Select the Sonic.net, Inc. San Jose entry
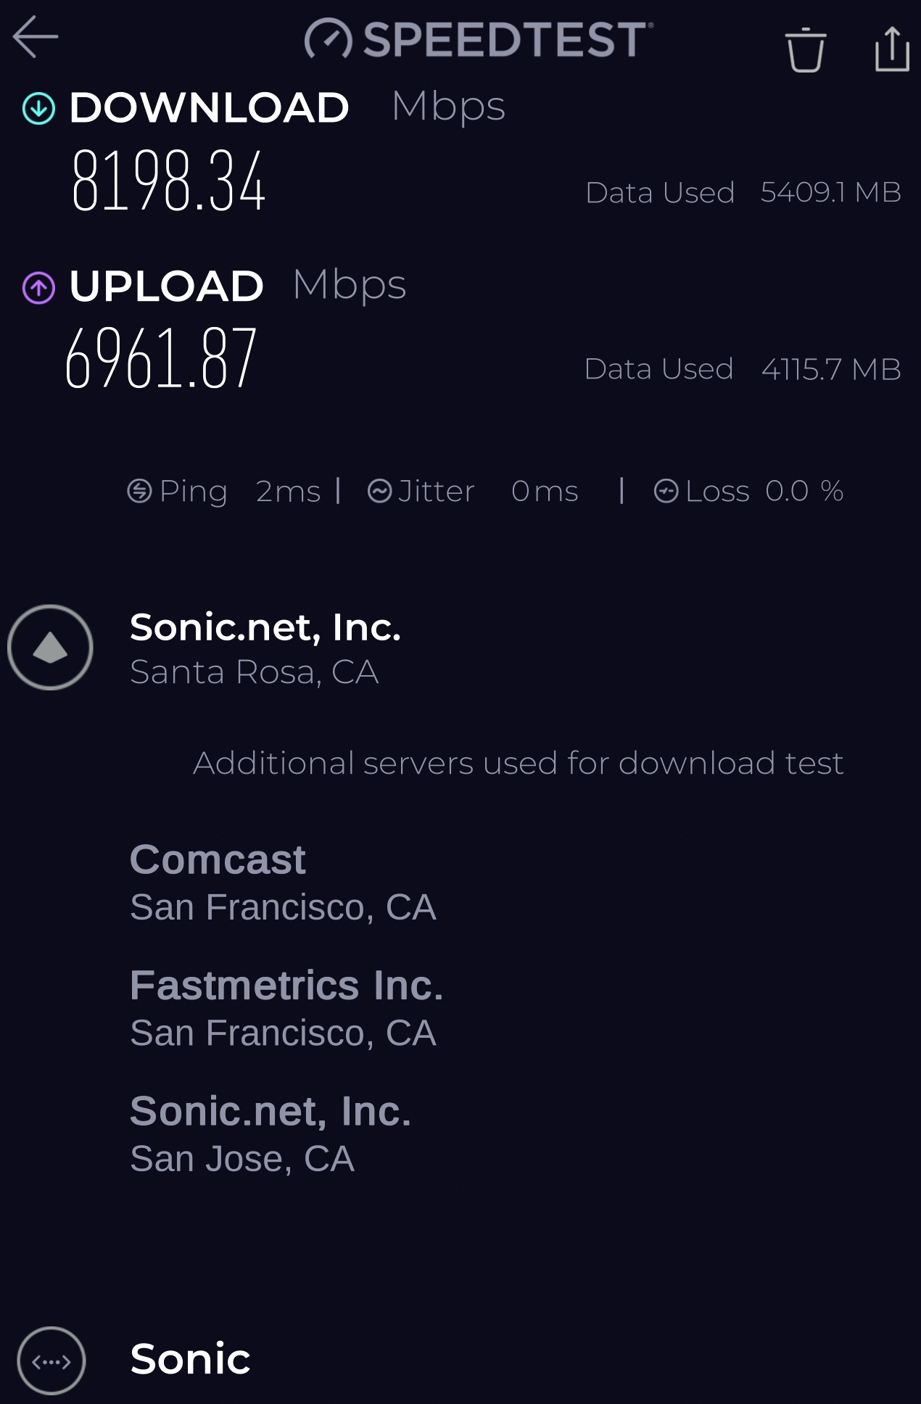 (270, 1133)
